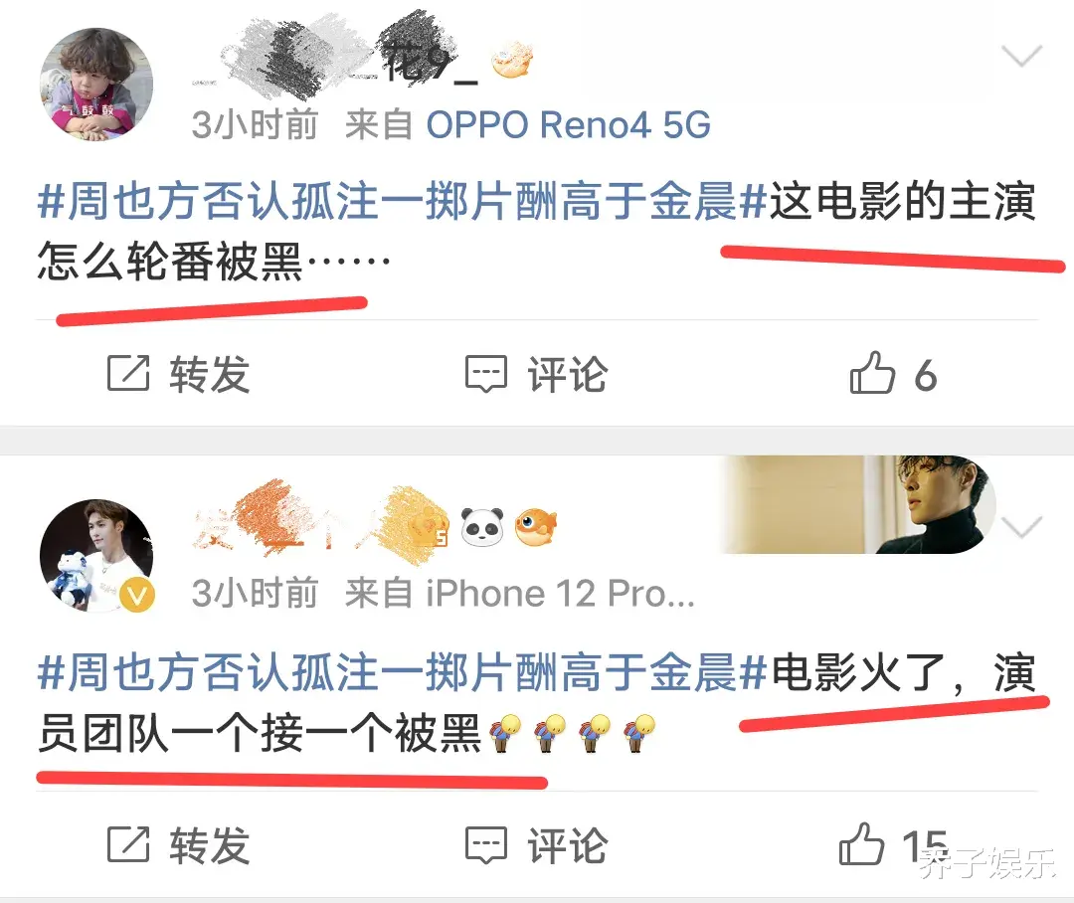Tap the repost icon on second post
The image size is (1074, 903).
click(x=128, y=844)
